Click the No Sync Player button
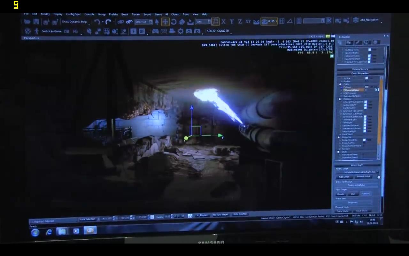This screenshot has height=256, width=409. click(220, 215)
